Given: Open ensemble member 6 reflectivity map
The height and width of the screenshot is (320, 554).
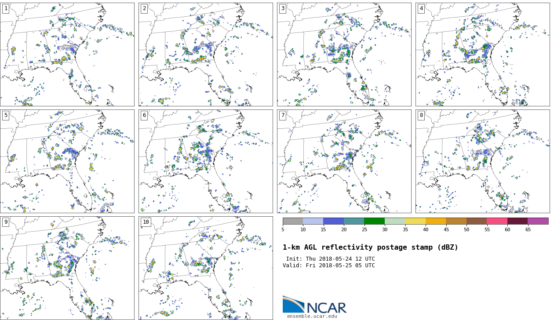Looking at the screenshot, I should (x=205, y=161).
